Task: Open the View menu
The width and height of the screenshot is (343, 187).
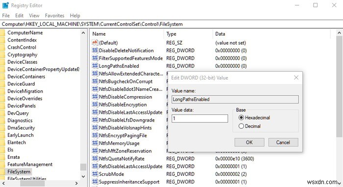Action: tap(34, 16)
